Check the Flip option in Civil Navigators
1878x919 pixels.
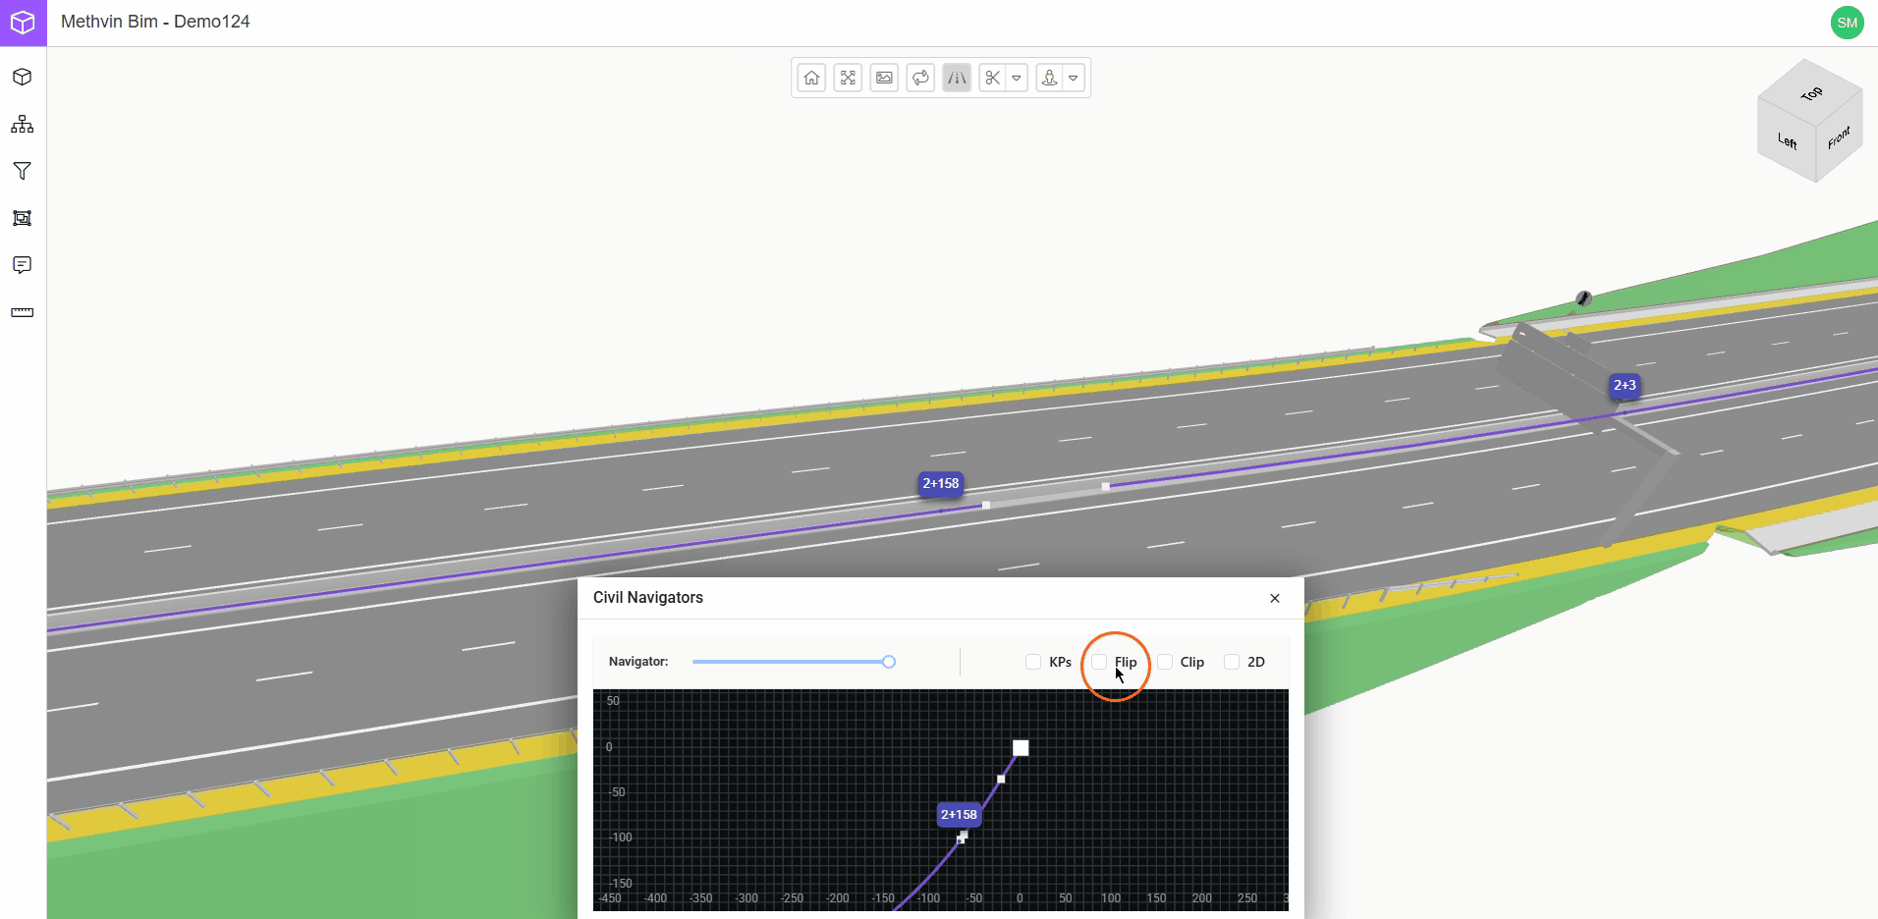[1100, 662]
